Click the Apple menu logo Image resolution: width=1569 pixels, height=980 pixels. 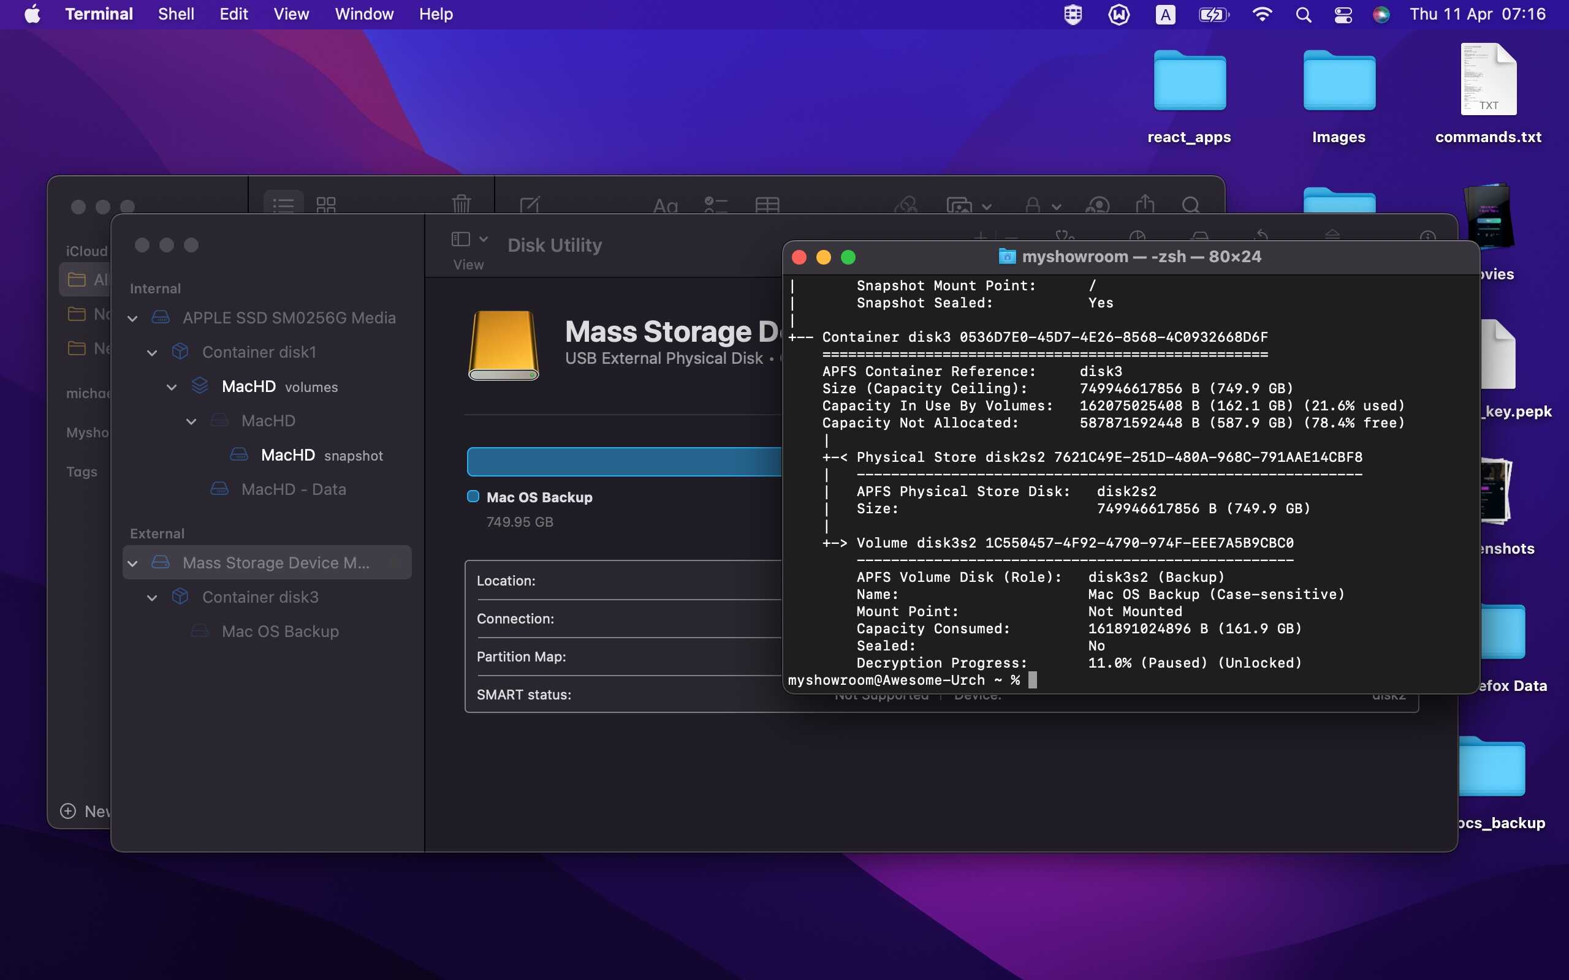[x=32, y=13]
